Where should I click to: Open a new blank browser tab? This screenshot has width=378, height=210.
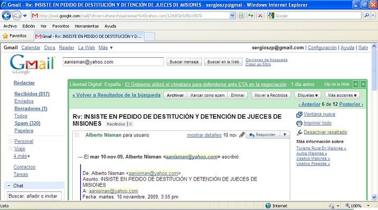[150, 37]
